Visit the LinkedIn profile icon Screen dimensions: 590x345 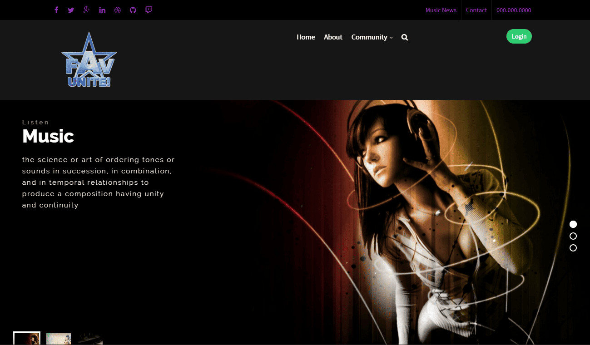pos(102,10)
